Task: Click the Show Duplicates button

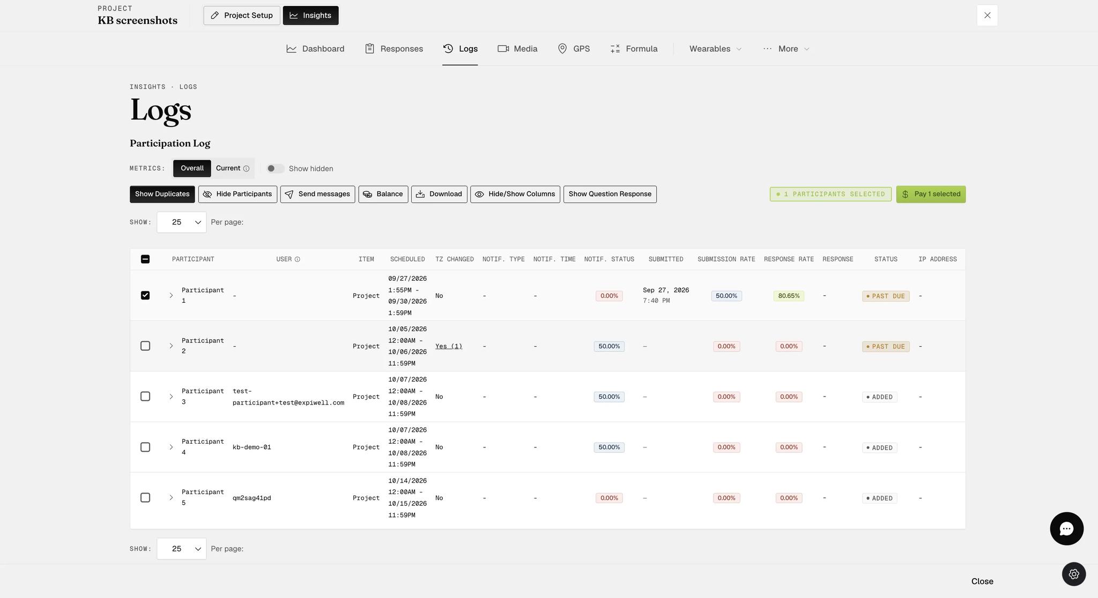Action: [x=162, y=195]
